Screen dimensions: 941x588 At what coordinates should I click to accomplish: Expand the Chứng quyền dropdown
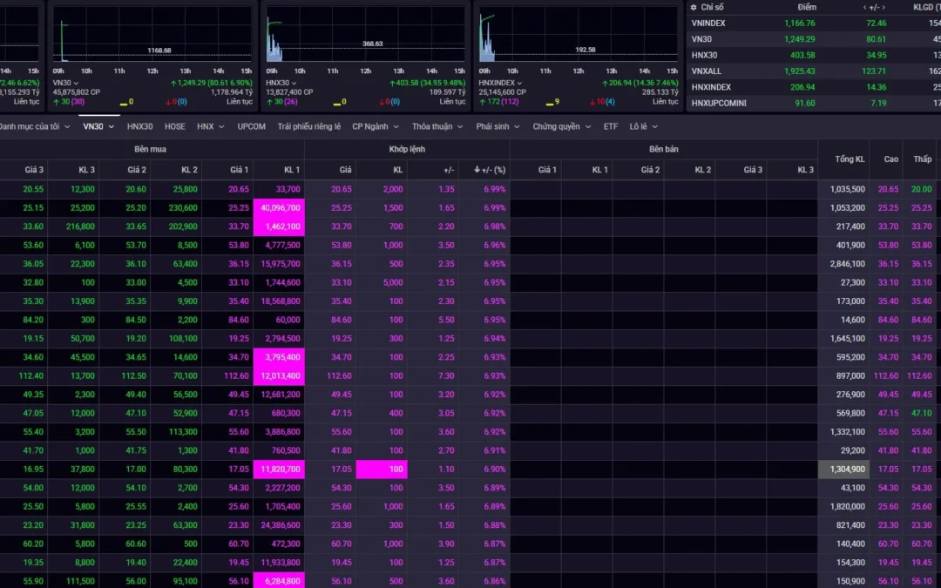(x=562, y=126)
